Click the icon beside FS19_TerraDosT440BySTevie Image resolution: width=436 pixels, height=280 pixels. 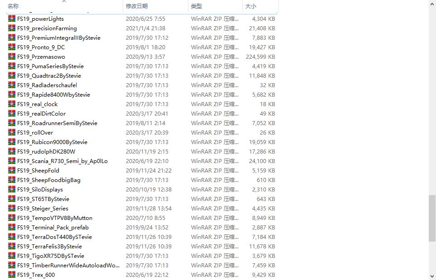tap(12, 237)
